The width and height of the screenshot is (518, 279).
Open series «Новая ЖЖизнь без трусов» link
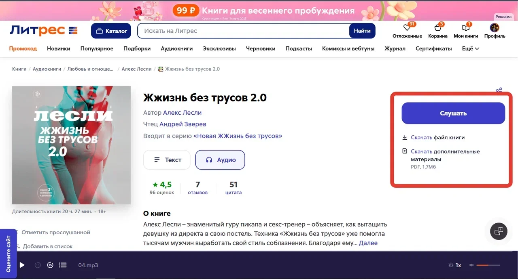click(x=238, y=136)
